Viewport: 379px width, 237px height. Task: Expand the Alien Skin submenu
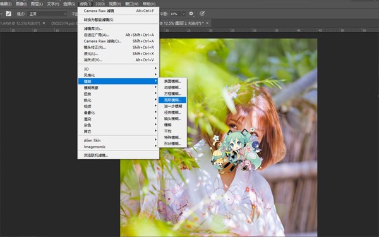click(x=119, y=140)
